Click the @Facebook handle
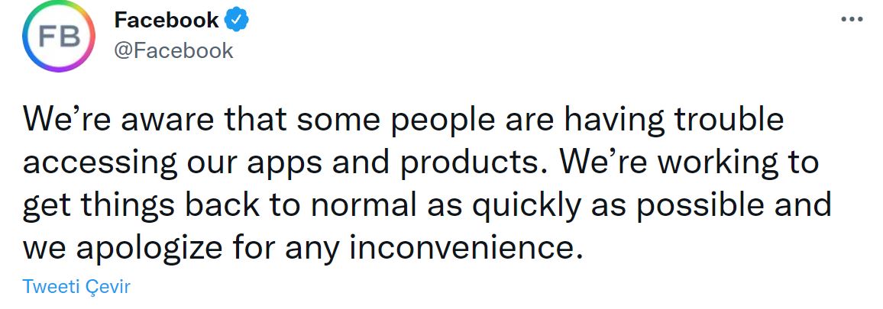883x309 pixels. click(173, 50)
